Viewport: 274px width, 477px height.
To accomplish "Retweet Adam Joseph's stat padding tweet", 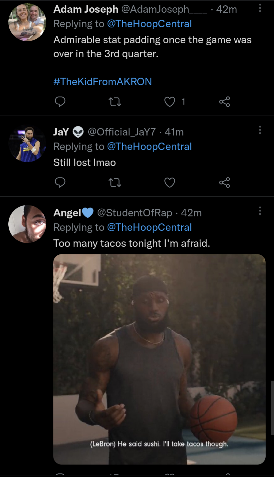I will pos(115,102).
